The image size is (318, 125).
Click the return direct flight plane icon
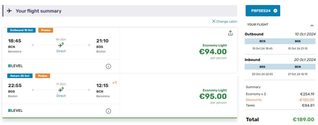(61, 90)
